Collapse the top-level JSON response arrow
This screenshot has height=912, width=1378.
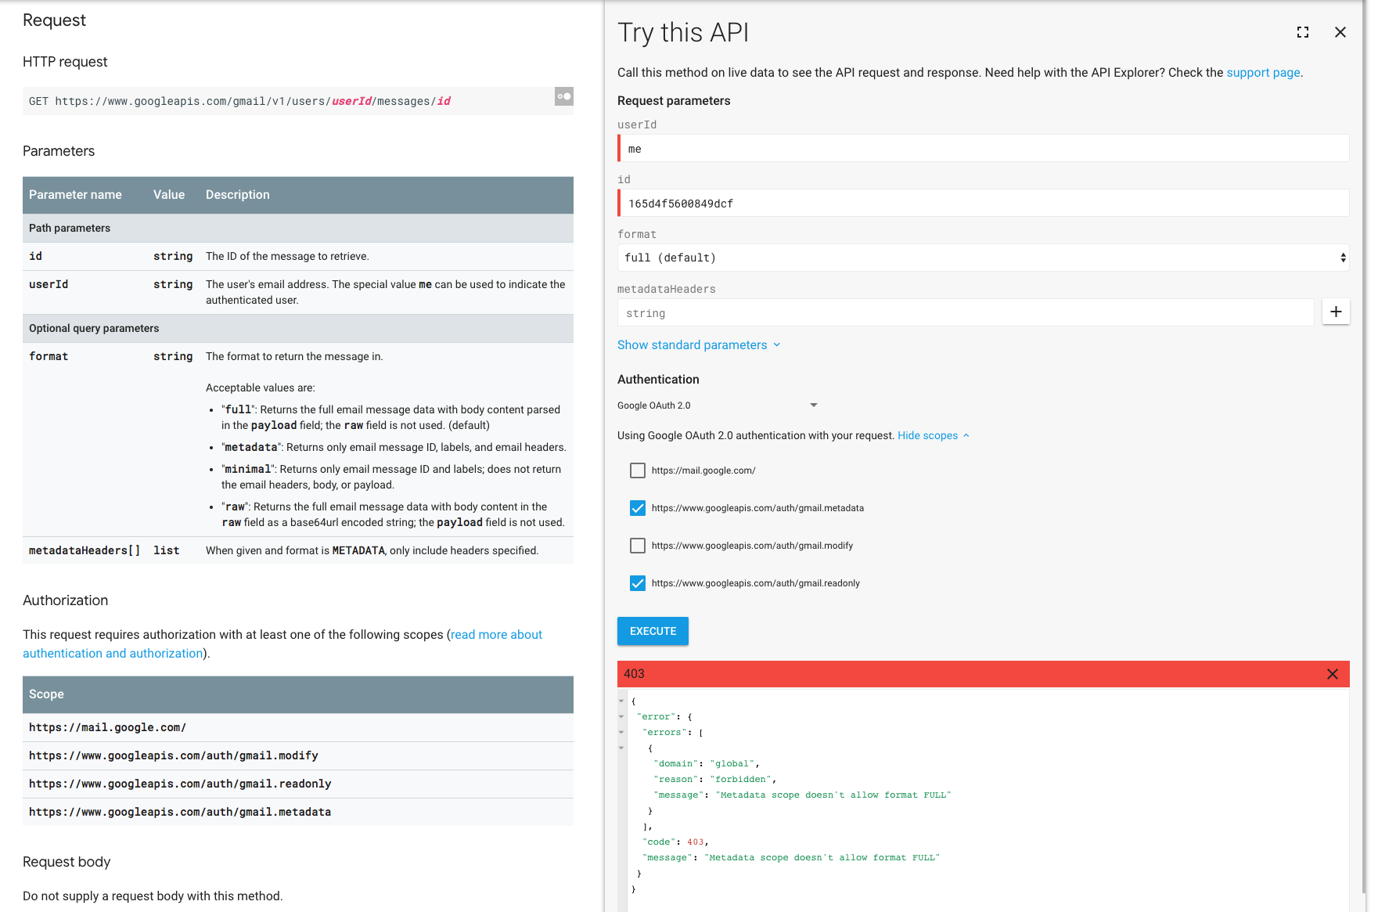pos(621,701)
